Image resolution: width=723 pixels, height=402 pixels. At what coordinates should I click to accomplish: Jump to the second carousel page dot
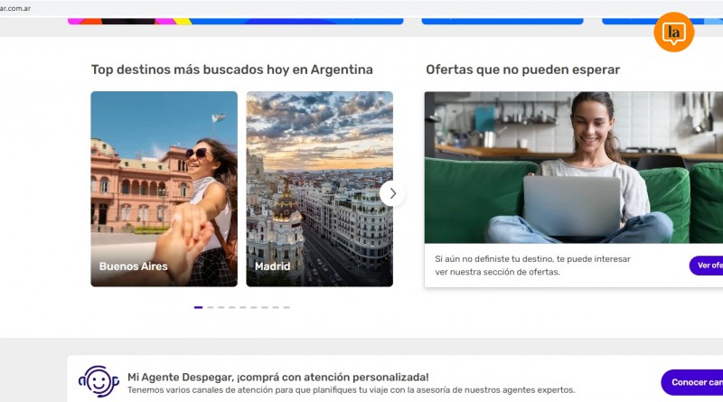pyautogui.click(x=211, y=307)
